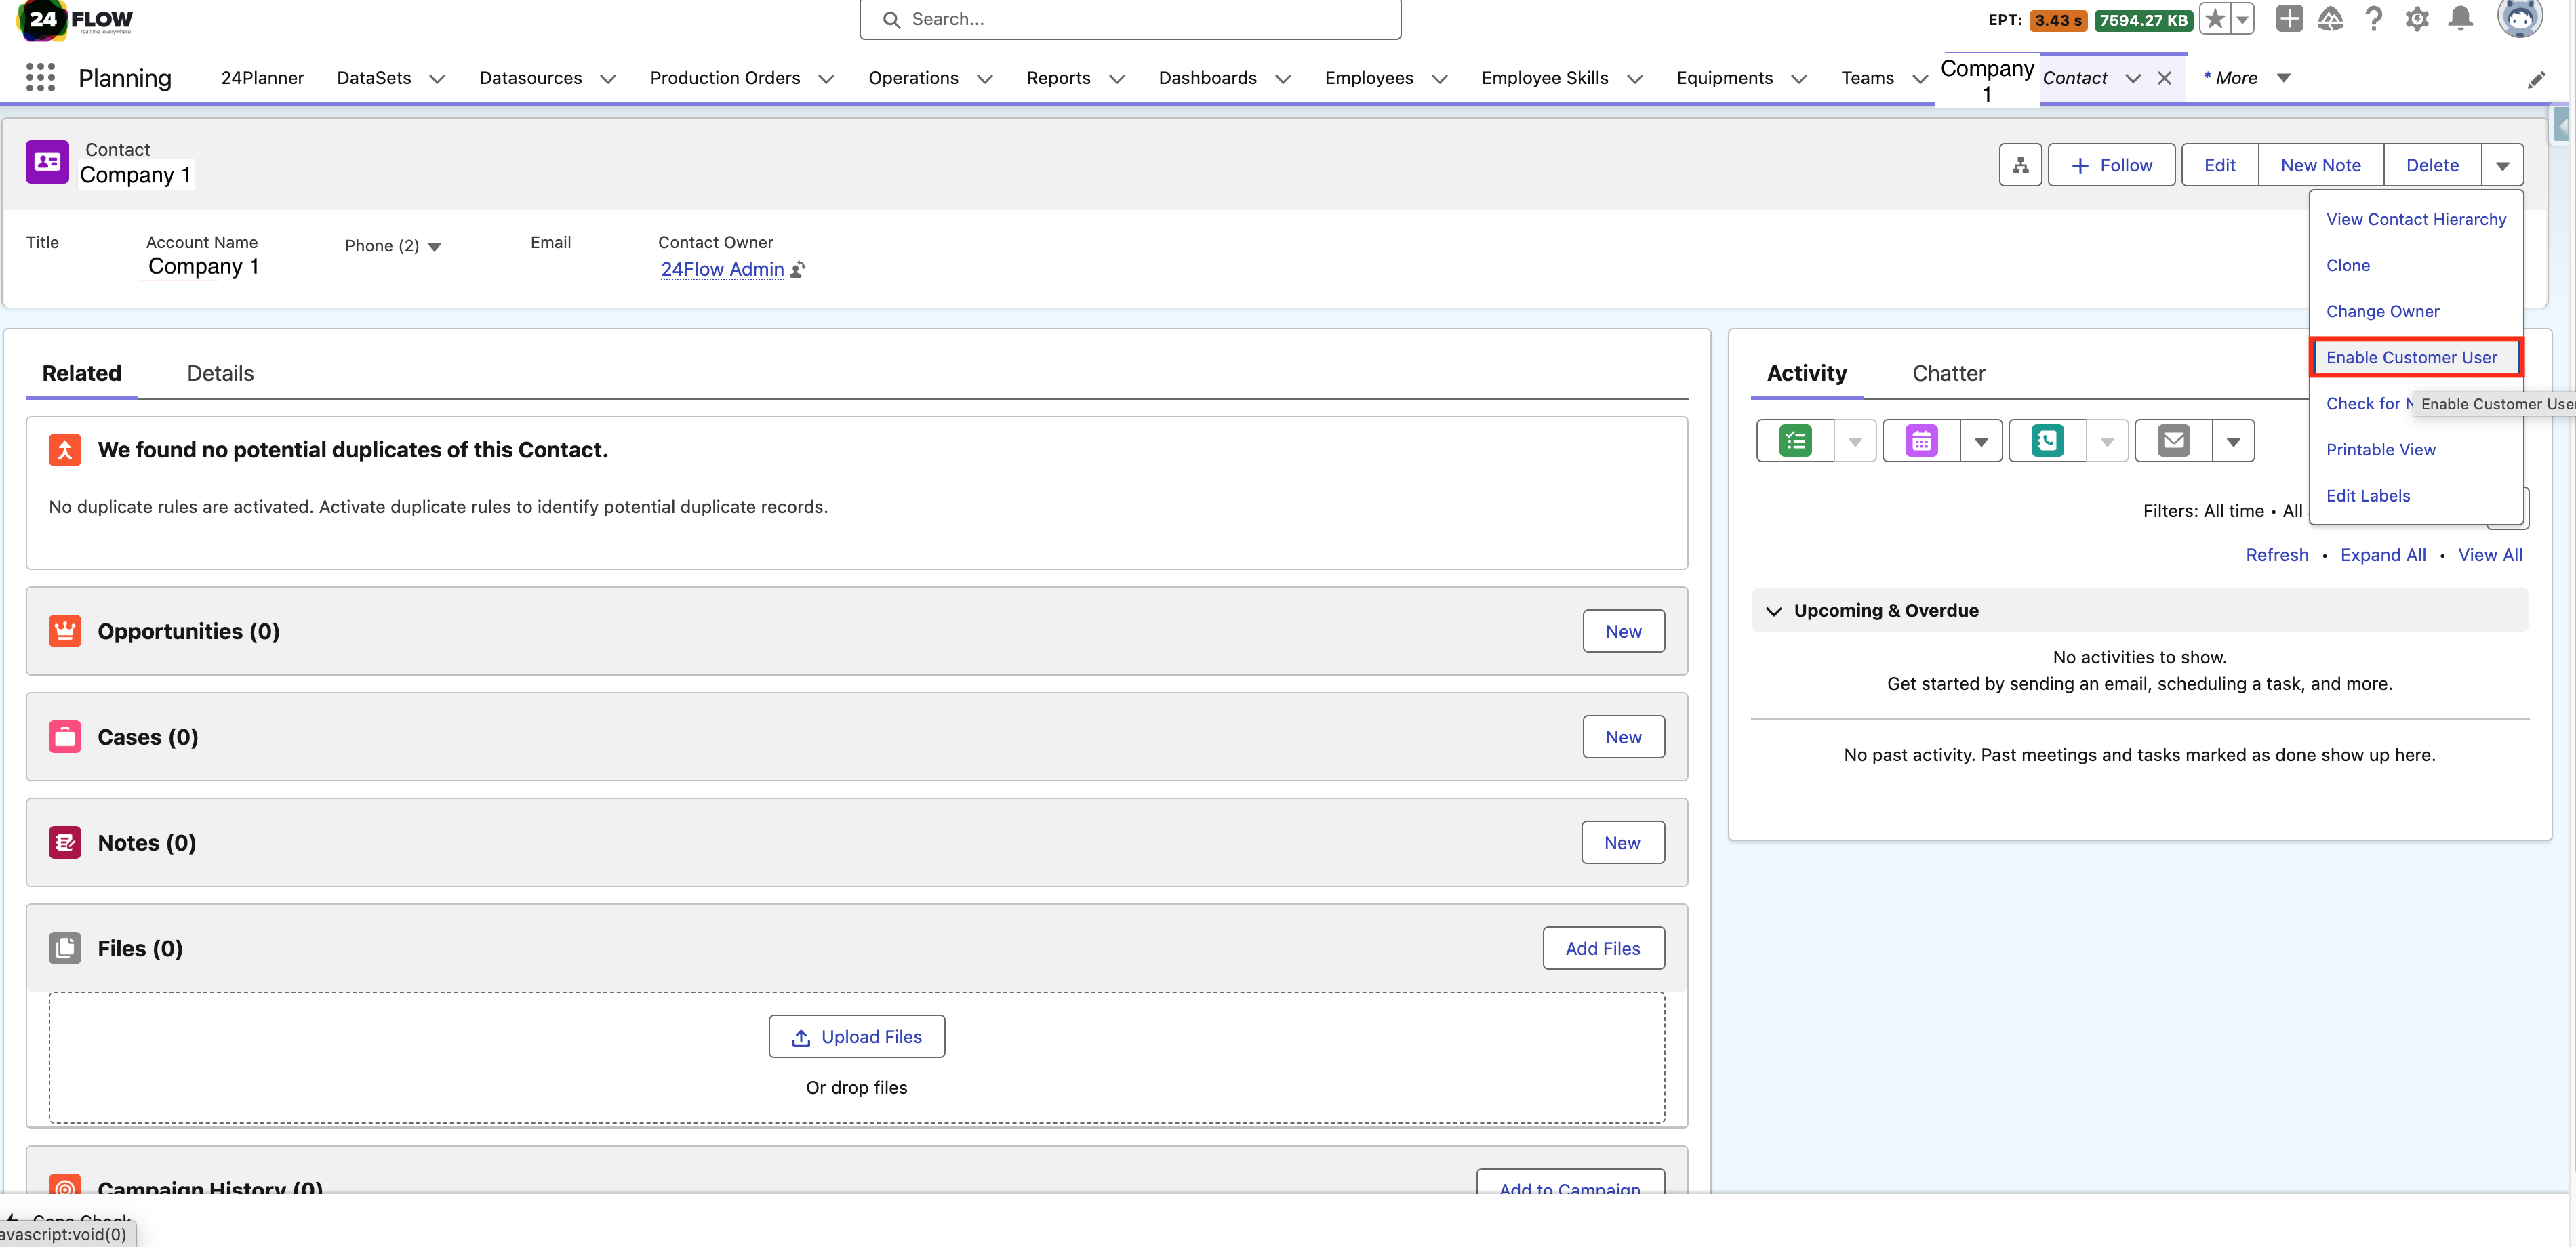The width and height of the screenshot is (2576, 1247).
Task: Collapse the Upcoming & Overdue section
Action: coord(1773,610)
